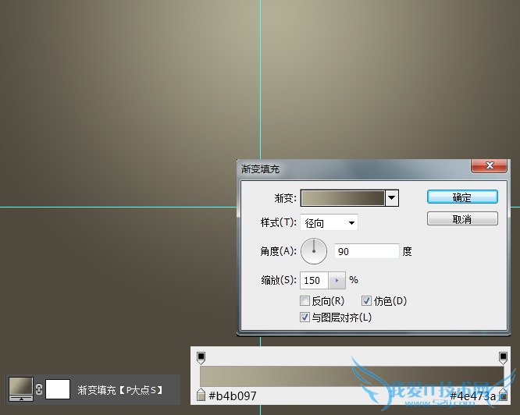Expand the gradient picker dropdown arrow

pyautogui.click(x=392, y=198)
